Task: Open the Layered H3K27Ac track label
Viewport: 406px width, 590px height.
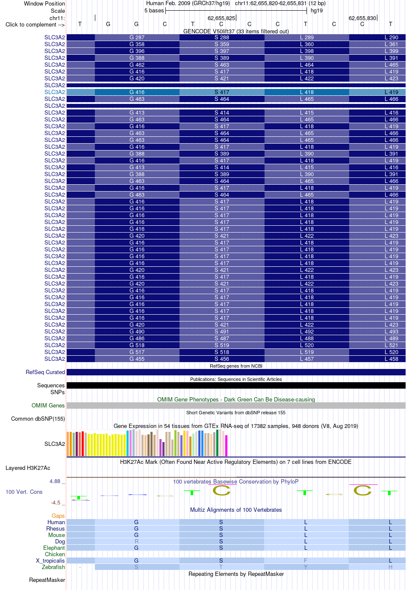Action: [x=28, y=468]
